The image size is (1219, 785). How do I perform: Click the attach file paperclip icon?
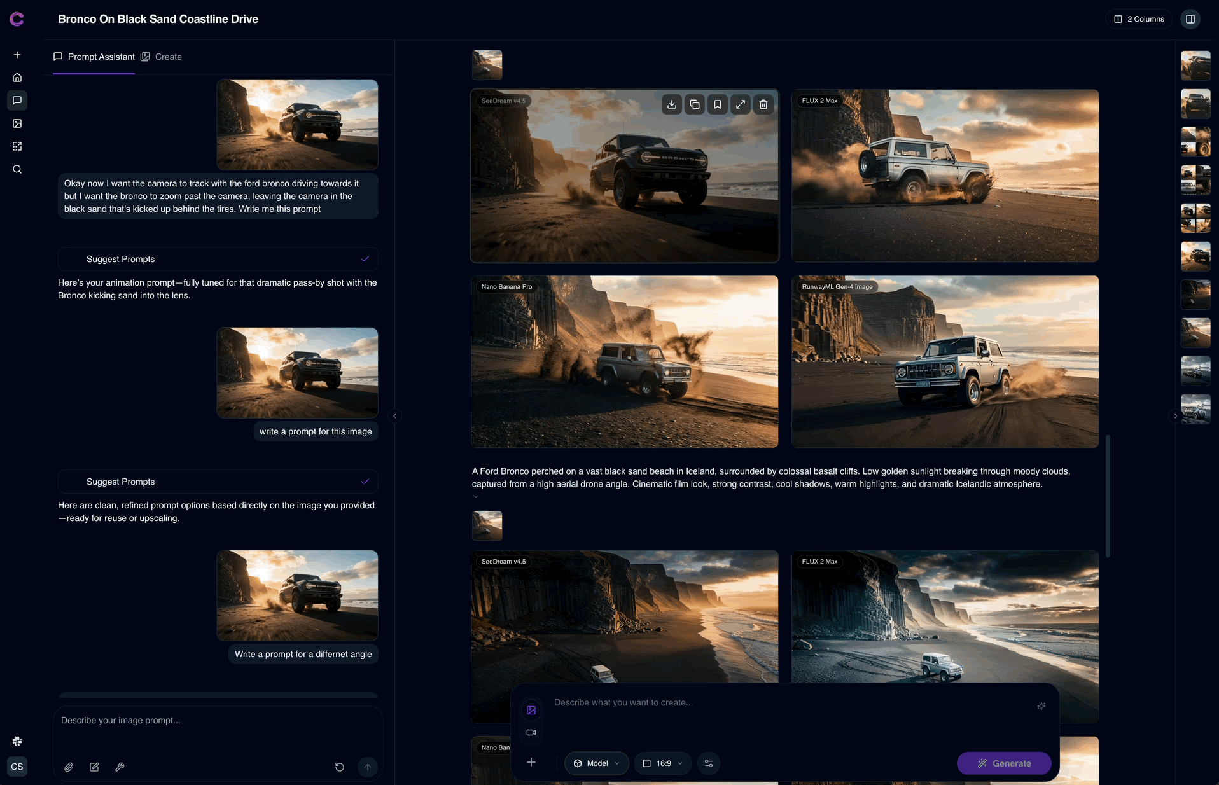[x=69, y=767]
